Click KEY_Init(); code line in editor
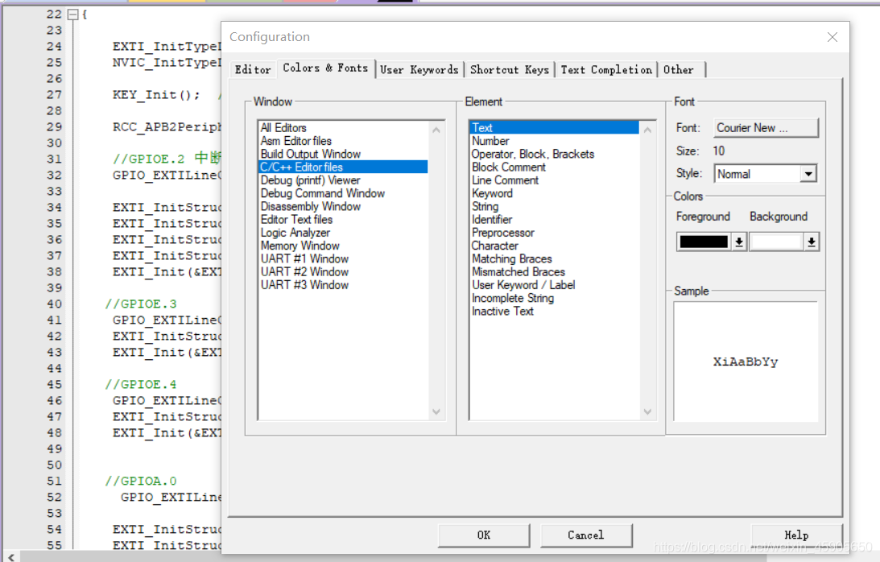880x562 pixels. click(x=156, y=94)
